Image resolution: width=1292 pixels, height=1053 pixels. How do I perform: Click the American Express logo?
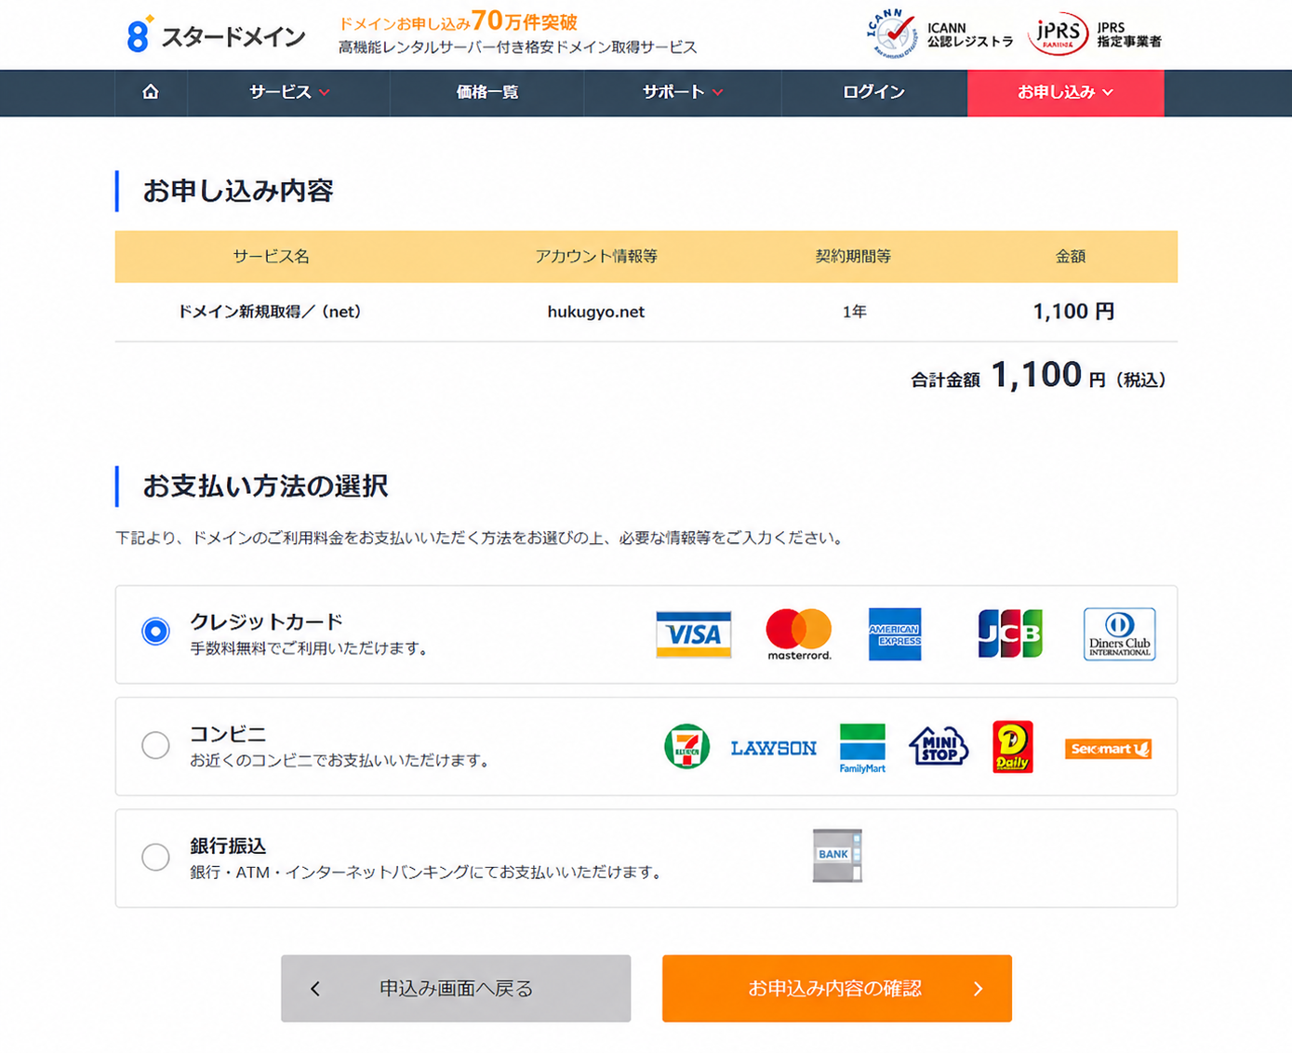click(x=895, y=634)
